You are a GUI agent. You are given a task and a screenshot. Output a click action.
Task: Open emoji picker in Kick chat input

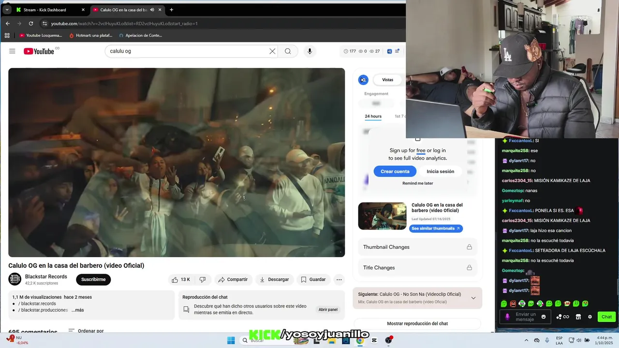point(544,317)
